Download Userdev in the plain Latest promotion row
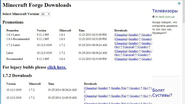 [143, 55]
